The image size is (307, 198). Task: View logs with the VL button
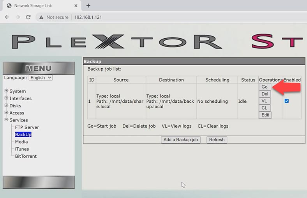coord(265,101)
